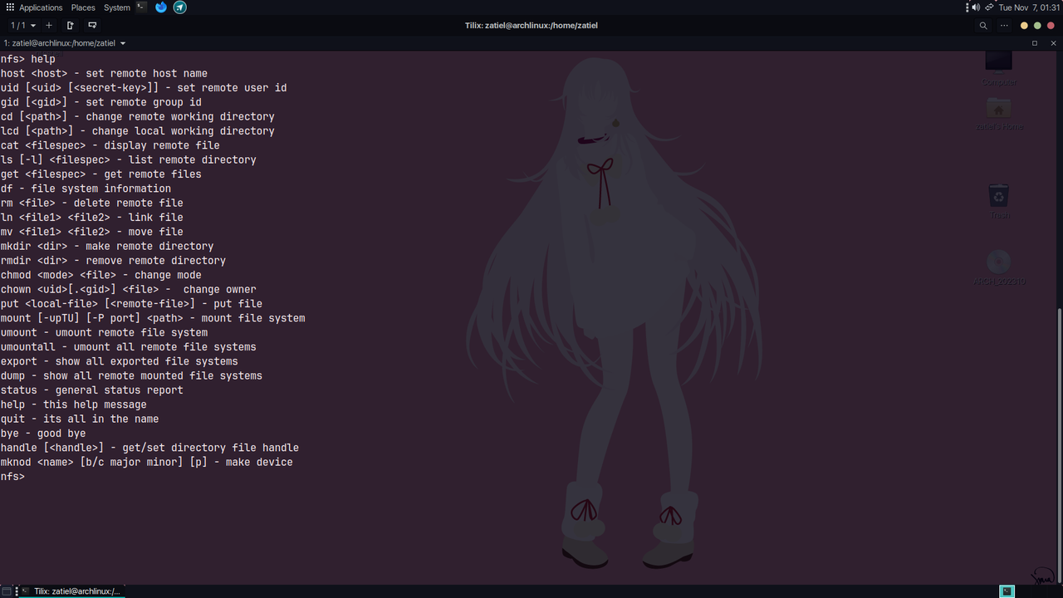Split the terminal using the split-right icon
Viewport: 1063px width, 598px height.
70,26
